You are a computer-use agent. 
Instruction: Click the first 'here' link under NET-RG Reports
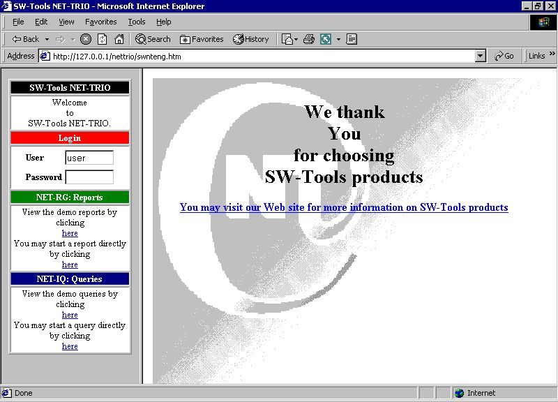(70, 233)
